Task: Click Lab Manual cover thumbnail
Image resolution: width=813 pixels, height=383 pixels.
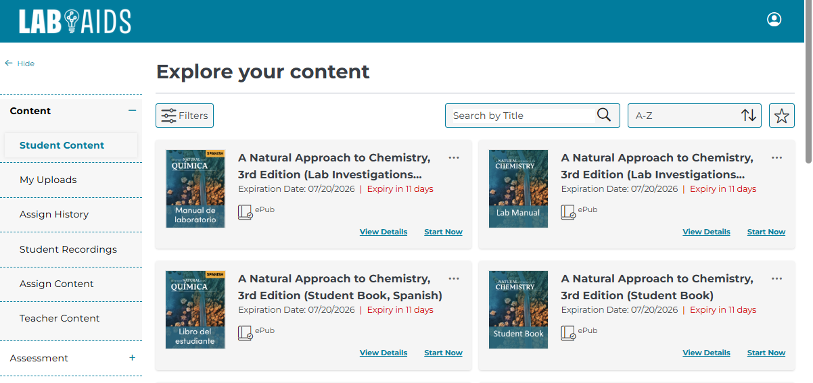Action: [x=519, y=188]
